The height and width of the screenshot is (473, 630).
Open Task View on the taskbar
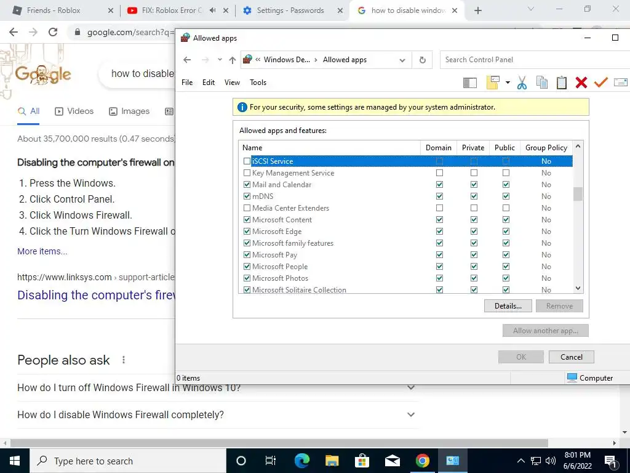point(271,461)
